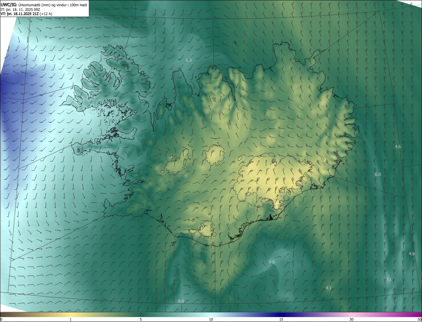Click the 4.6 value label east of Iceland

tap(398, 147)
